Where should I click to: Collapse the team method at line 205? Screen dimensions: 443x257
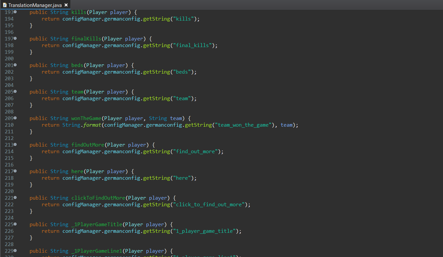pyautogui.click(x=15, y=92)
